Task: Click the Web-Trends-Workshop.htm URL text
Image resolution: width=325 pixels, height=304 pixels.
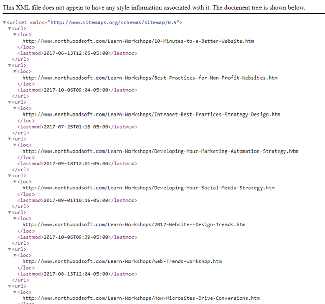Action: click(x=122, y=261)
